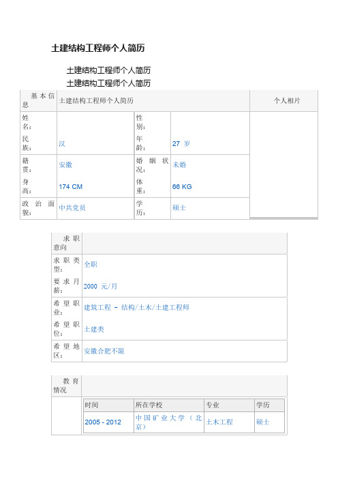Select the 27 岁 age value
Screen dimensions: 338x479
click(181, 143)
